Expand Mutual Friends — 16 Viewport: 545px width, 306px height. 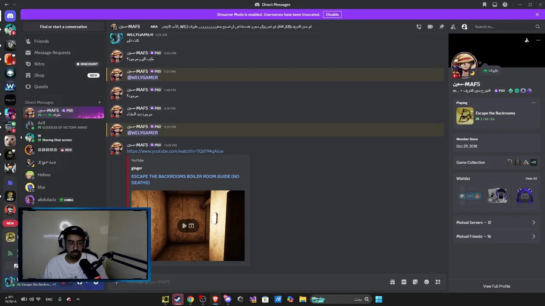pyautogui.click(x=496, y=236)
